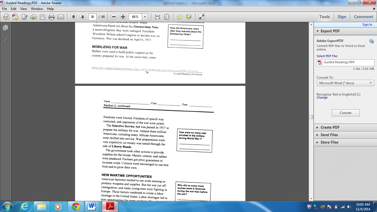Click the Adobe ExportPDF service icon
Viewport: 377px width, 212px height.
[x=371, y=41]
